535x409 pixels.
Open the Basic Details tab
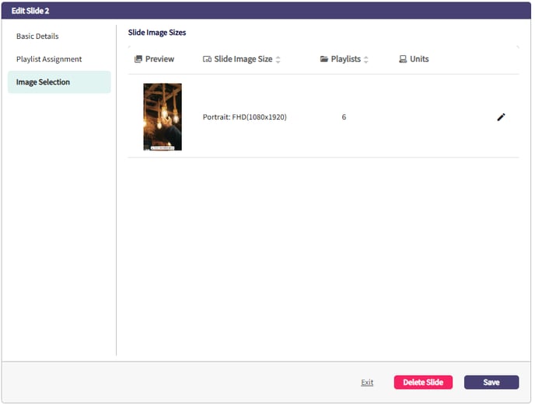pos(37,36)
